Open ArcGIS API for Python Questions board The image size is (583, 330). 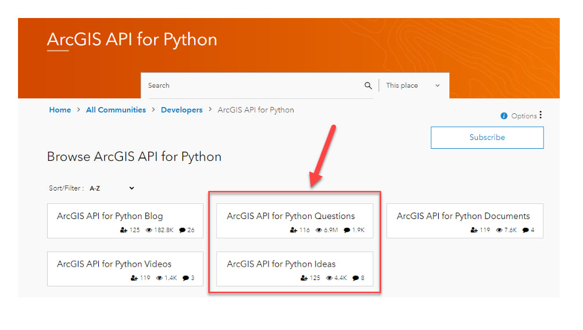click(x=291, y=216)
